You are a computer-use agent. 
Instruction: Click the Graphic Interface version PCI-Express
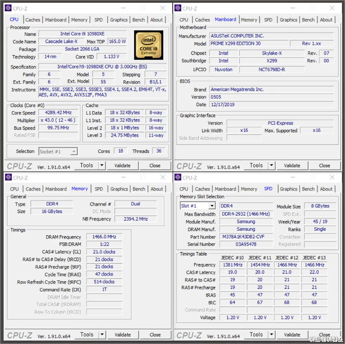pyautogui.click(x=280, y=123)
